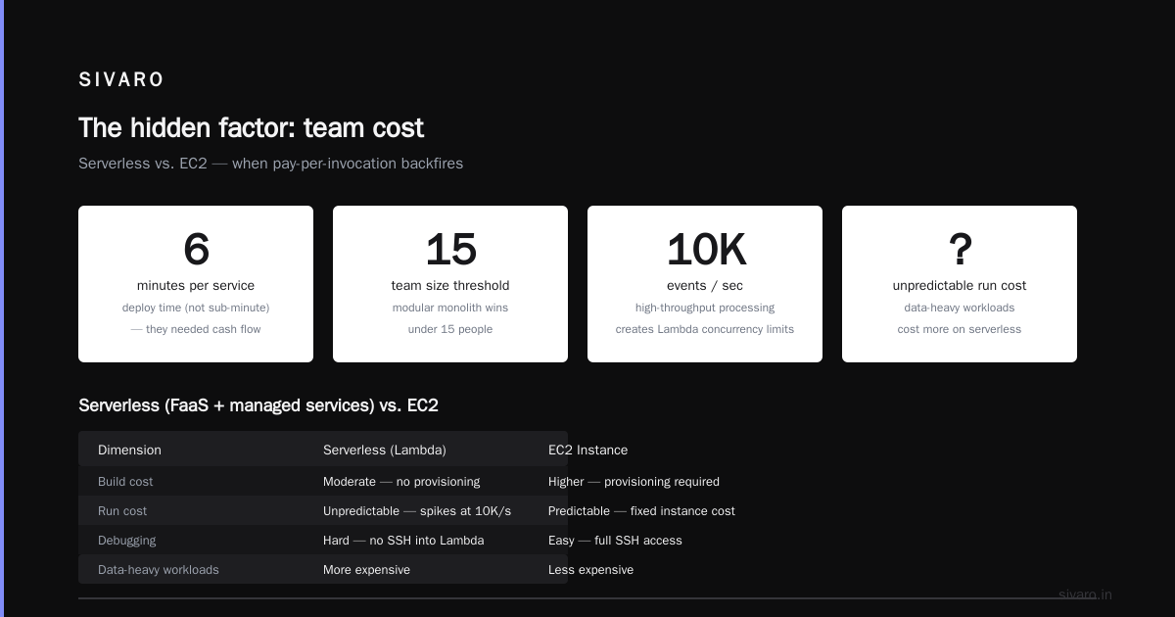The width and height of the screenshot is (1175, 617).
Task: Click cell 'Predictable — fixed instance cost'
Action: tap(641, 511)
